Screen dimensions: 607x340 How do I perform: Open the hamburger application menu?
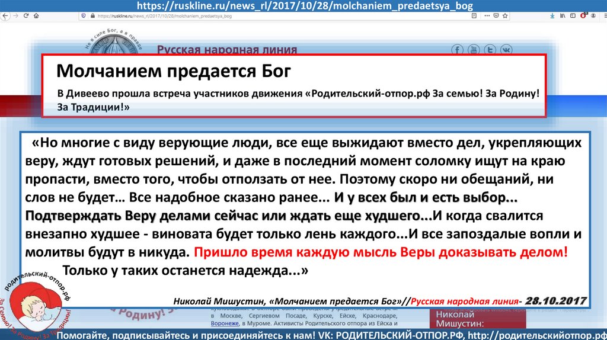(604, 16)
